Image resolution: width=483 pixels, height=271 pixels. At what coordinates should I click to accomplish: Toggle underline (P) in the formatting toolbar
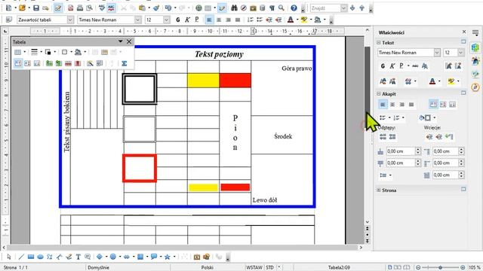point(196,20)
